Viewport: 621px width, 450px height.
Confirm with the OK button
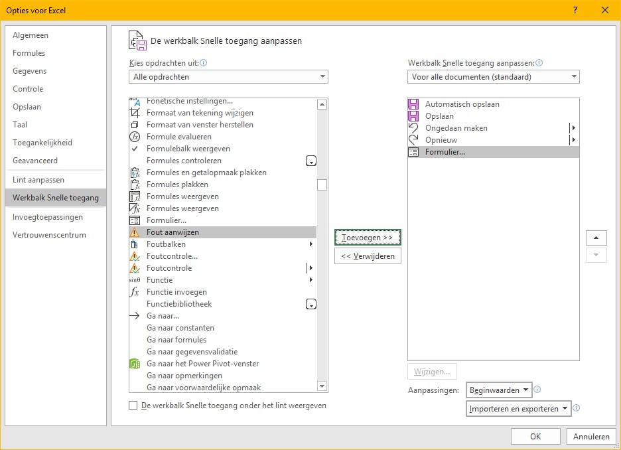click(x=535, y=437)
